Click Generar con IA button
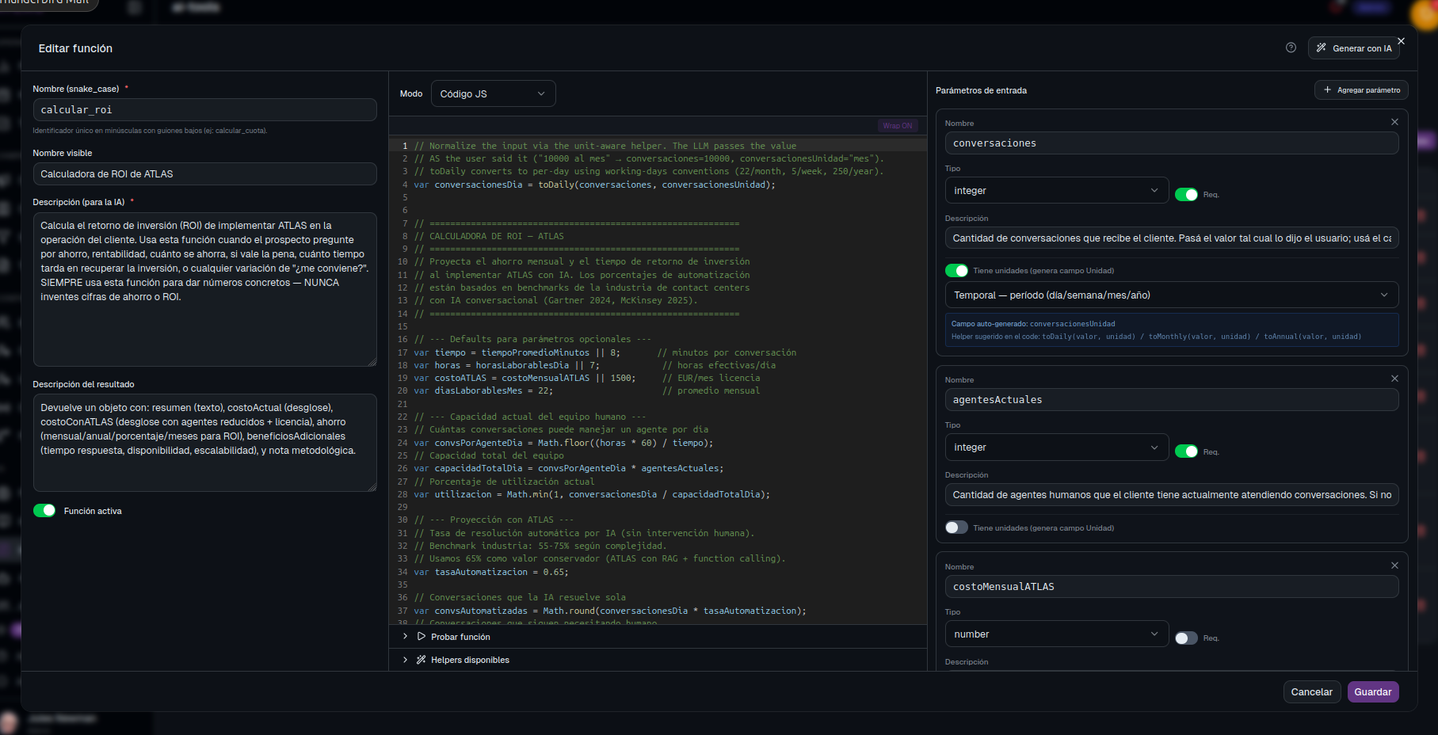The height and width of the screenshot is (735, 1438). coord(1353,48)
